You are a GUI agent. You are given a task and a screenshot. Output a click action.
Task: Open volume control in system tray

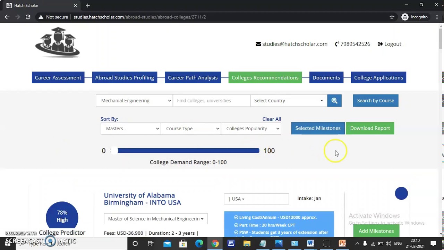tap(388, 243)
